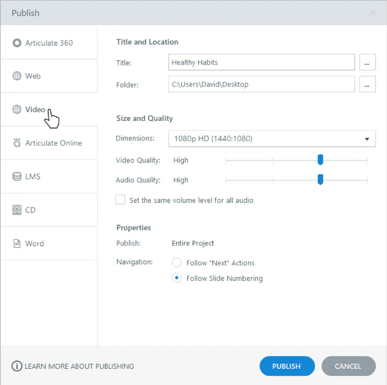This screenshot has height=385, width=387.
Task: Click the Entire Project publish link
Action: coord(193,243)
